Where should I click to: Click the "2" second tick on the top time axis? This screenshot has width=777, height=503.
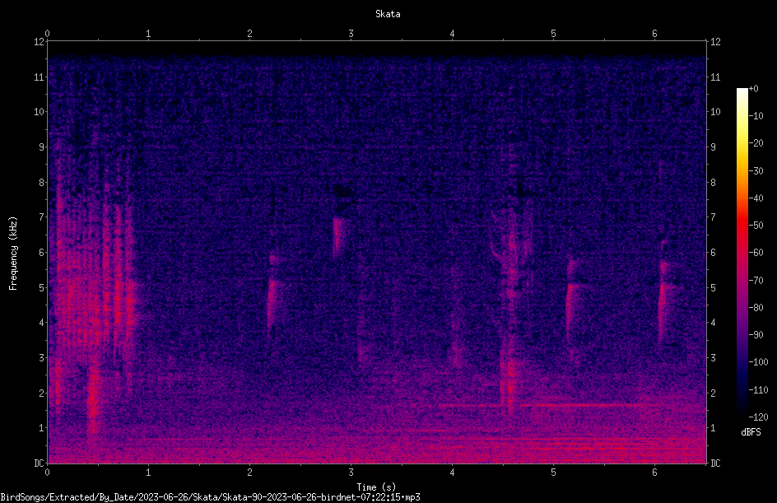(x=249, y=34)
